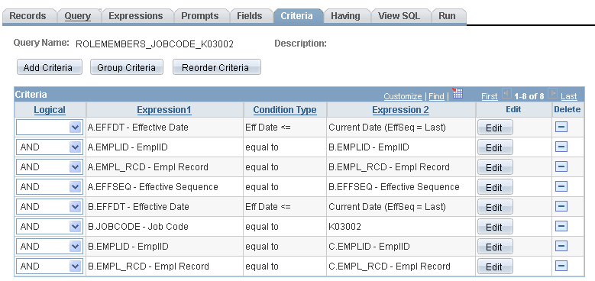Click the Group Criteria button
The width and height of the screenshot is (595, 281).
[126, 67]
